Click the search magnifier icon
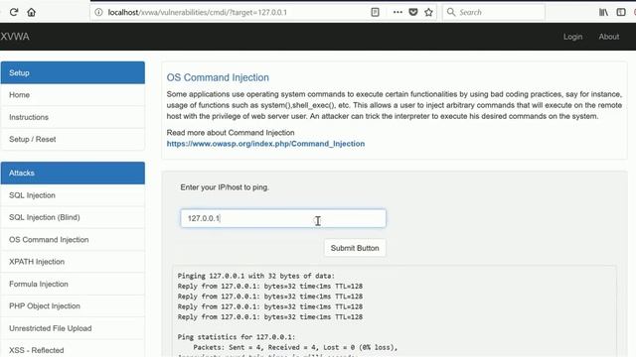The image size is (636, 357). 451,12
